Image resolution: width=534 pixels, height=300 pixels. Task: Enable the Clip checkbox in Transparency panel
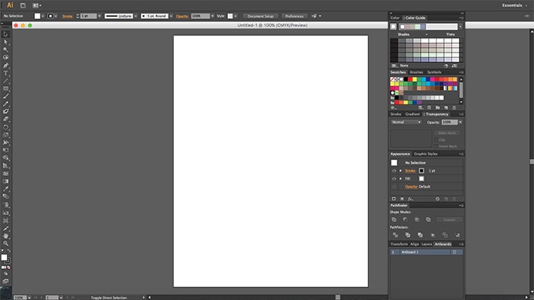[436, 140]
